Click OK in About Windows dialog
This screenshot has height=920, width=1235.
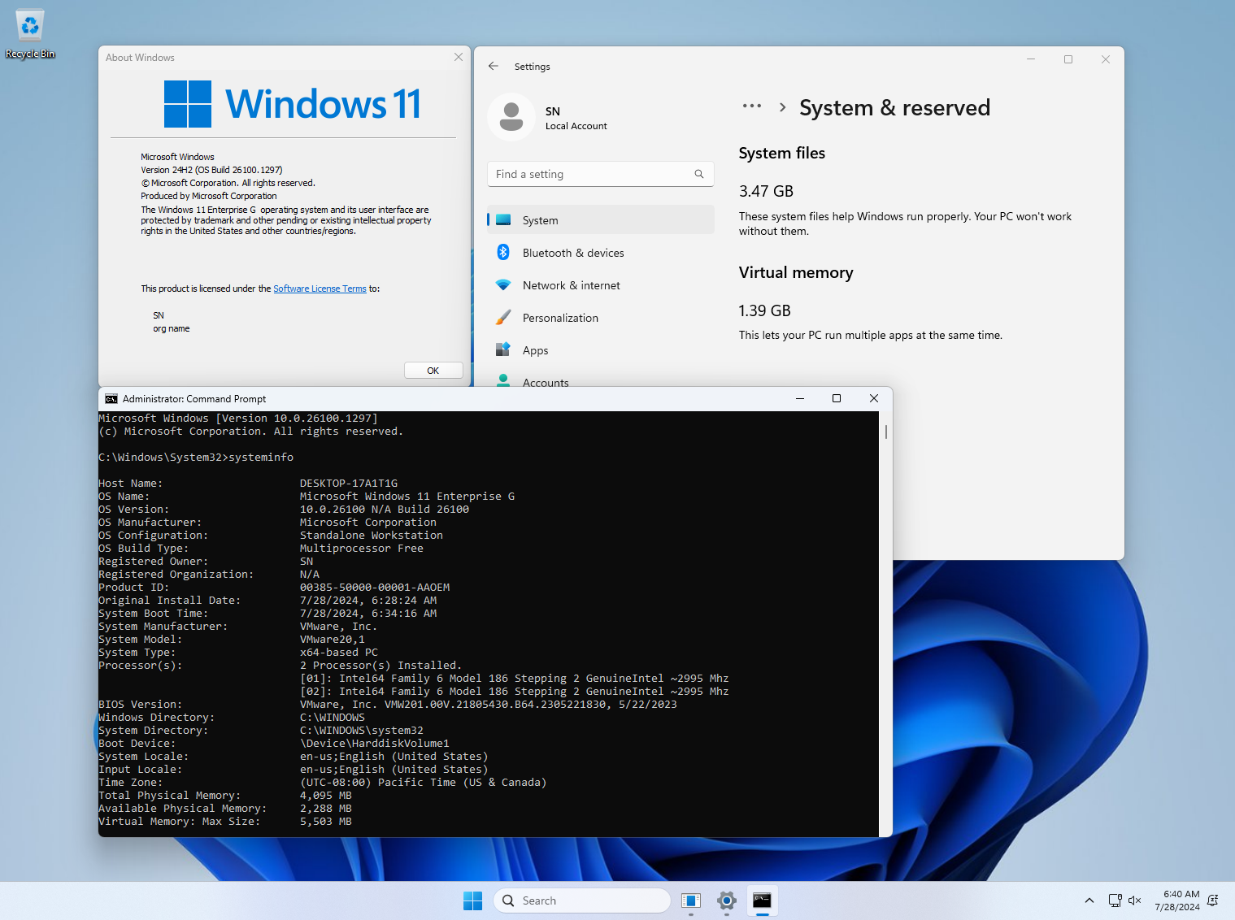point(433,371)
